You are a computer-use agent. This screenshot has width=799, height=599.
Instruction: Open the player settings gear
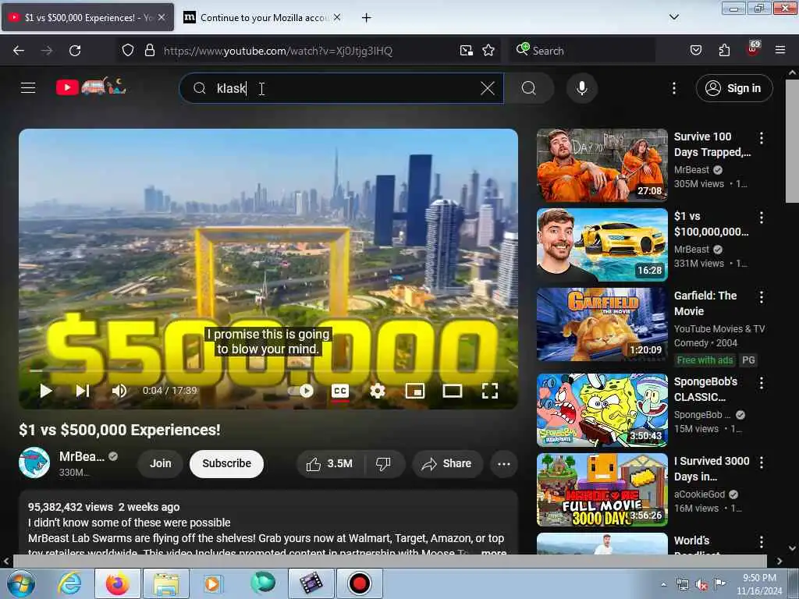(x=378, y=391)
